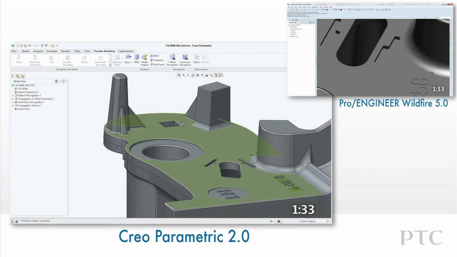This screenshot has width=457, height=257.
Task: Click the Move tool icon in Transform
Action: [128, 57]
